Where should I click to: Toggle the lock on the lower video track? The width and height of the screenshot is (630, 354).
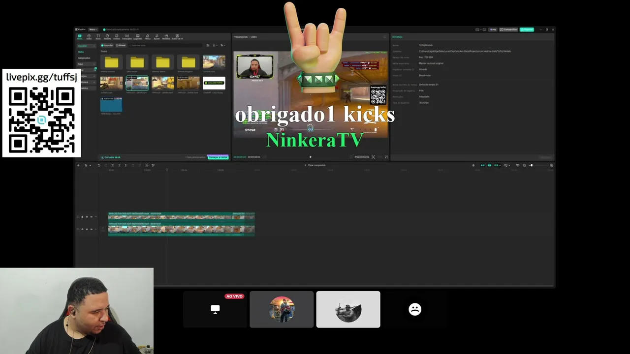click(82, 229)
